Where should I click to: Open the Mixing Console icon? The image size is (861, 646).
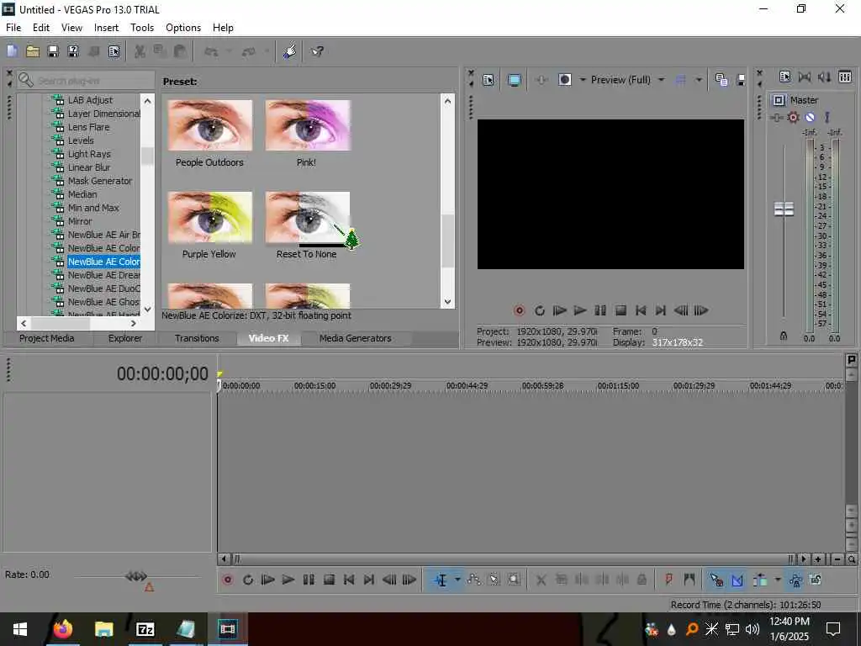pyautogui.click(x=845, y=77)
